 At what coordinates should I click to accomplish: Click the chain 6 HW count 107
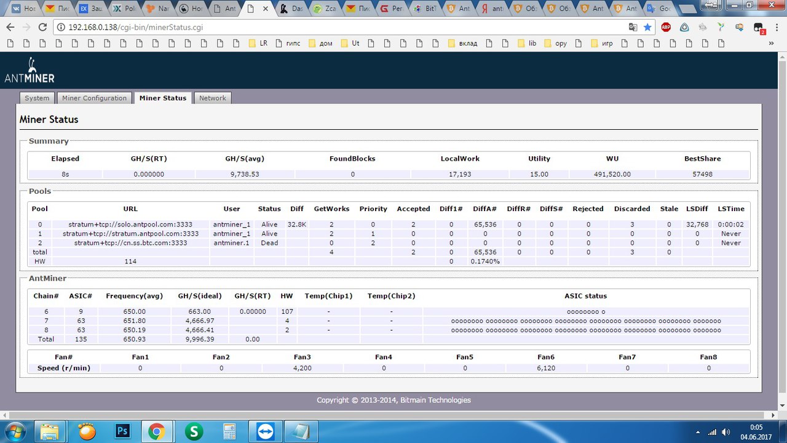[x=287, y=311]
